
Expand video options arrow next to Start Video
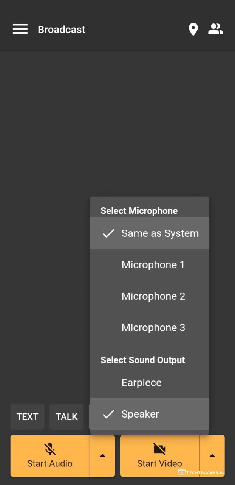(212, 456)
